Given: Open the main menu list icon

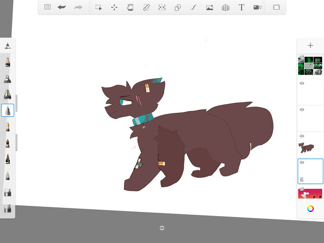Looking at the screenshot, I should pyautogui.click(x=48, y=7).
